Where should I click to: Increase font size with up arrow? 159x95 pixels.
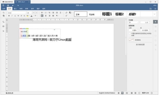[34, 13]
